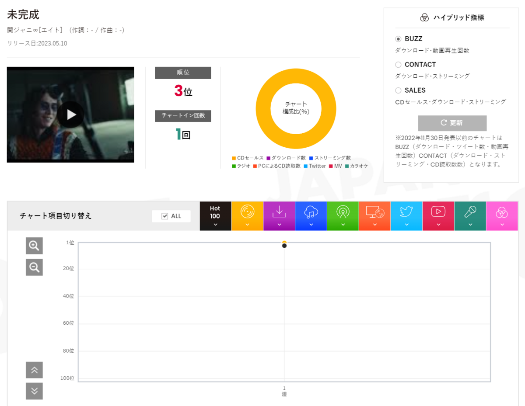This screenshot has width=525, height=406.
Task: Play the 未完成 music video
Action: (71, 115)
